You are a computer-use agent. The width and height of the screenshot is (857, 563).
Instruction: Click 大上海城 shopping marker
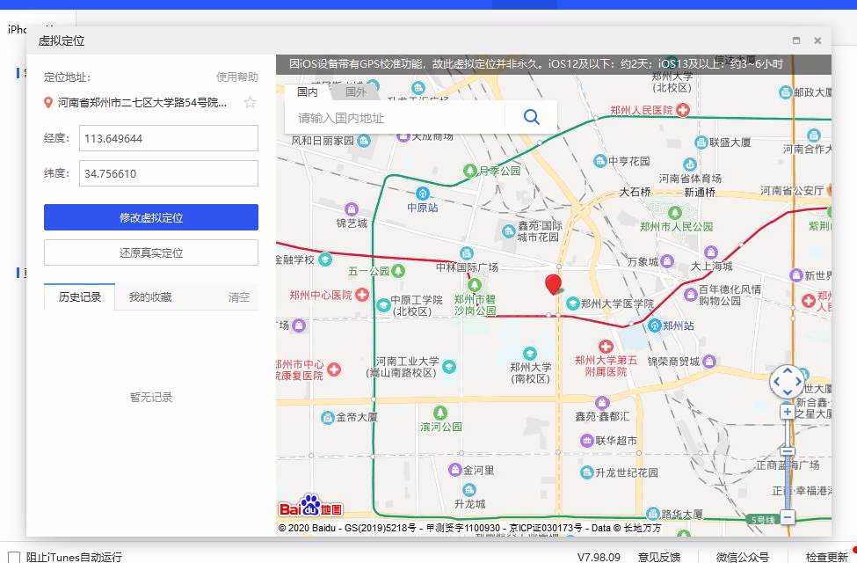click(711, 252)
